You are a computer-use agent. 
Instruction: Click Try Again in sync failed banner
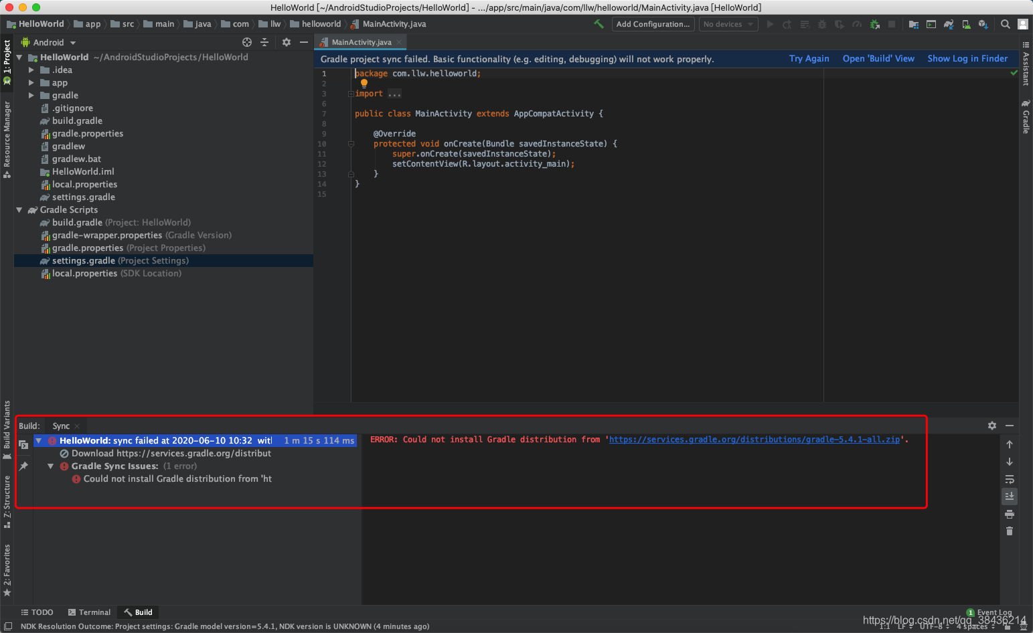point(809,59)
